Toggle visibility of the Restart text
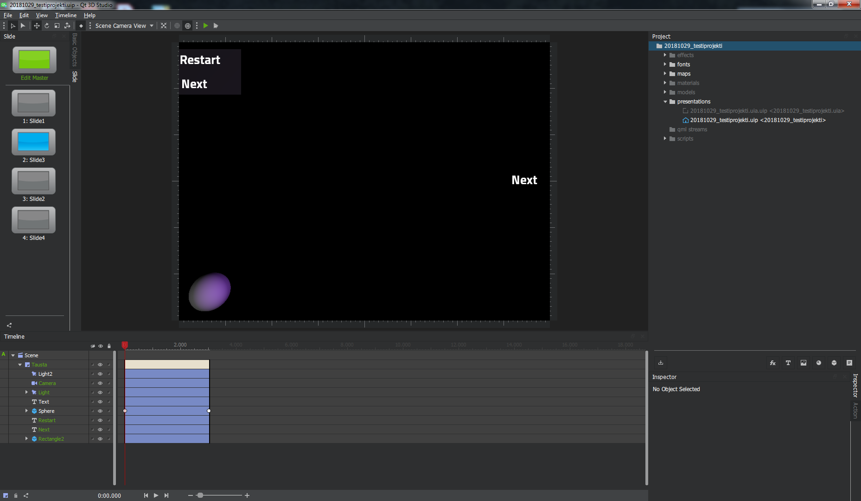Screen dimensions: 861x501 100,420
